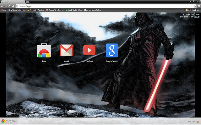Click the chrome logo in footer

tap(8, 121)
